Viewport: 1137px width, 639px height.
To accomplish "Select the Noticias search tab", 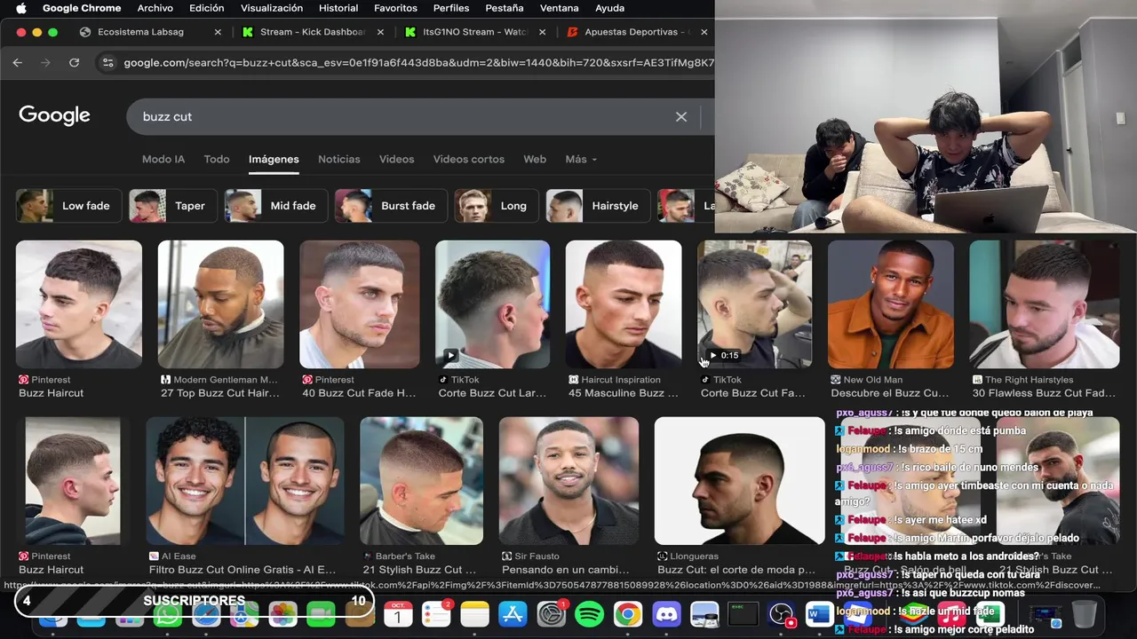I will (x=339, y=159).
